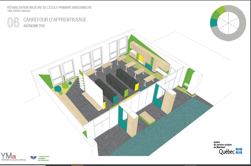Viewport: 251px width, 166px height.
Task: Select the teal segment of the donut chart
Action: click(213, 23)
